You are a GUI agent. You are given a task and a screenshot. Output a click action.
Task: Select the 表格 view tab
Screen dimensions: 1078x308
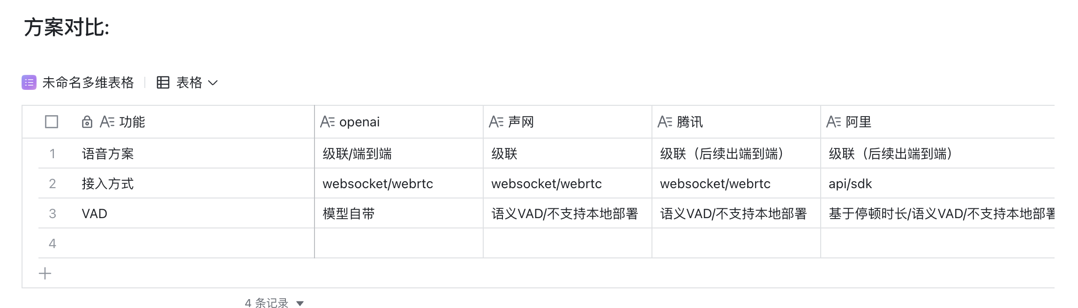coord(189,83)
